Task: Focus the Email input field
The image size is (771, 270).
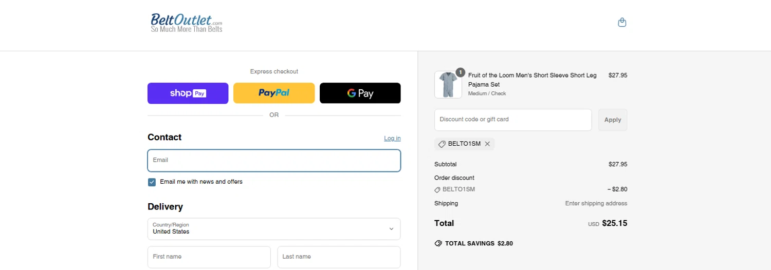Action: [x=274, y=160]
